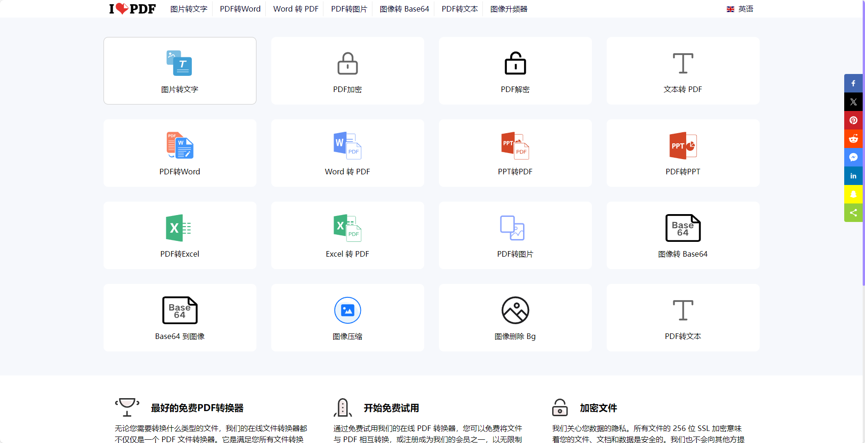Image resolution: width=865 pixels, height=443 pixels.
Task: Open 图像升频器 in top navigation
Action: (x=509, y=9)
